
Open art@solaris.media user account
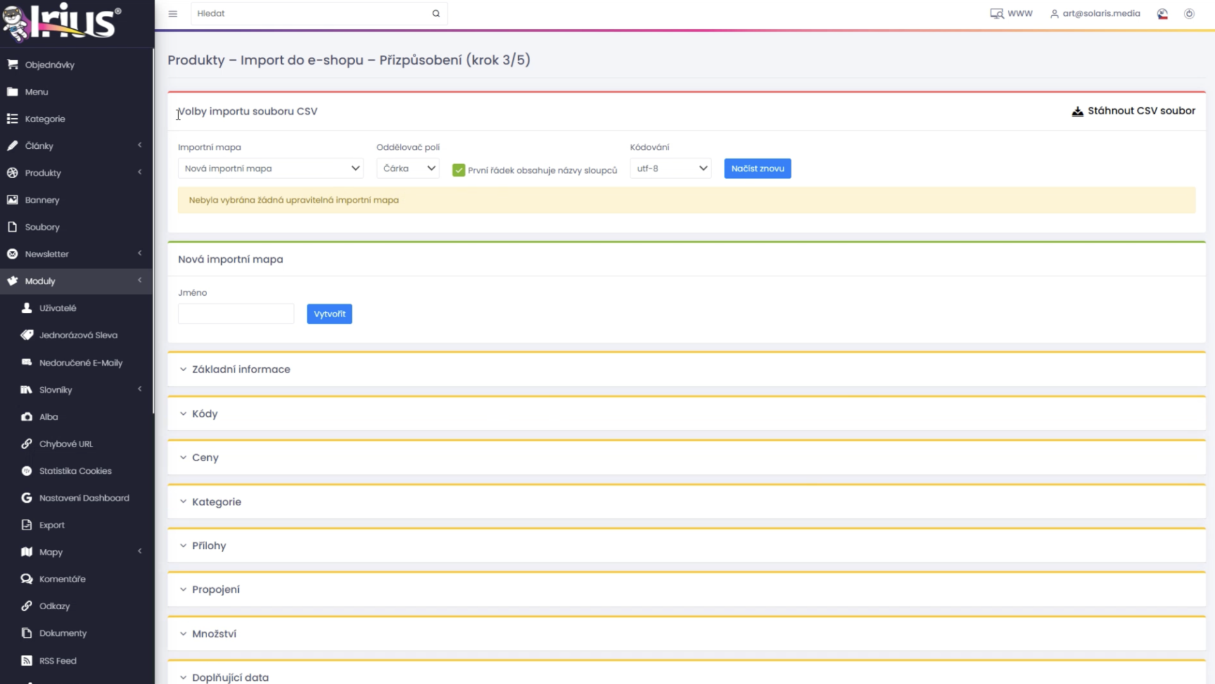[1095, 13]
